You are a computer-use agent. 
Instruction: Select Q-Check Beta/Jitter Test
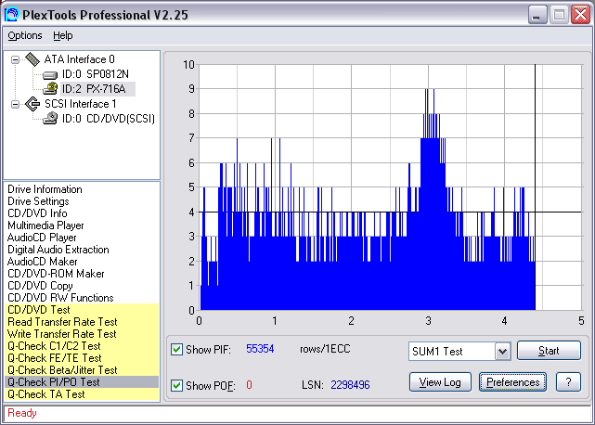coord(82,370)
